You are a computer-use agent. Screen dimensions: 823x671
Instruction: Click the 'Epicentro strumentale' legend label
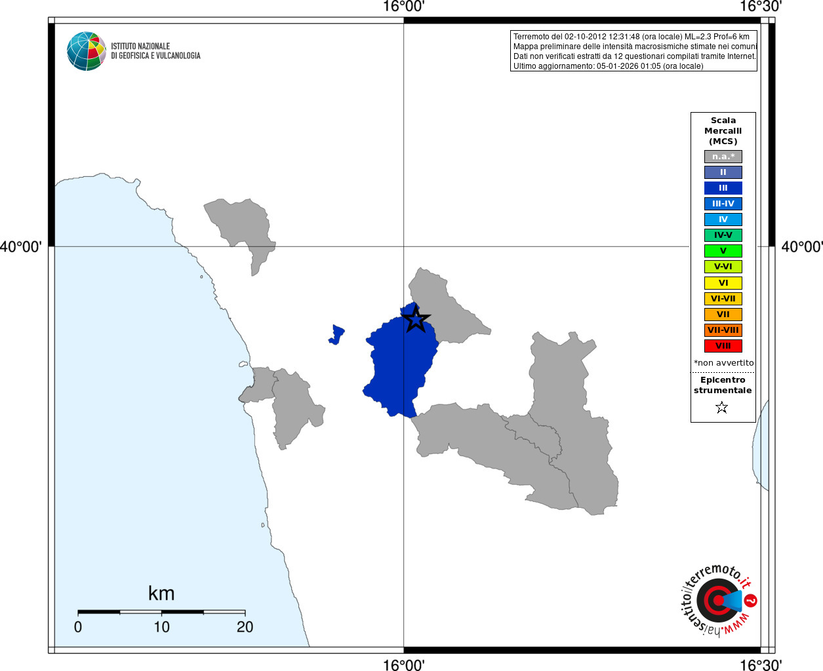pos(723,385)
